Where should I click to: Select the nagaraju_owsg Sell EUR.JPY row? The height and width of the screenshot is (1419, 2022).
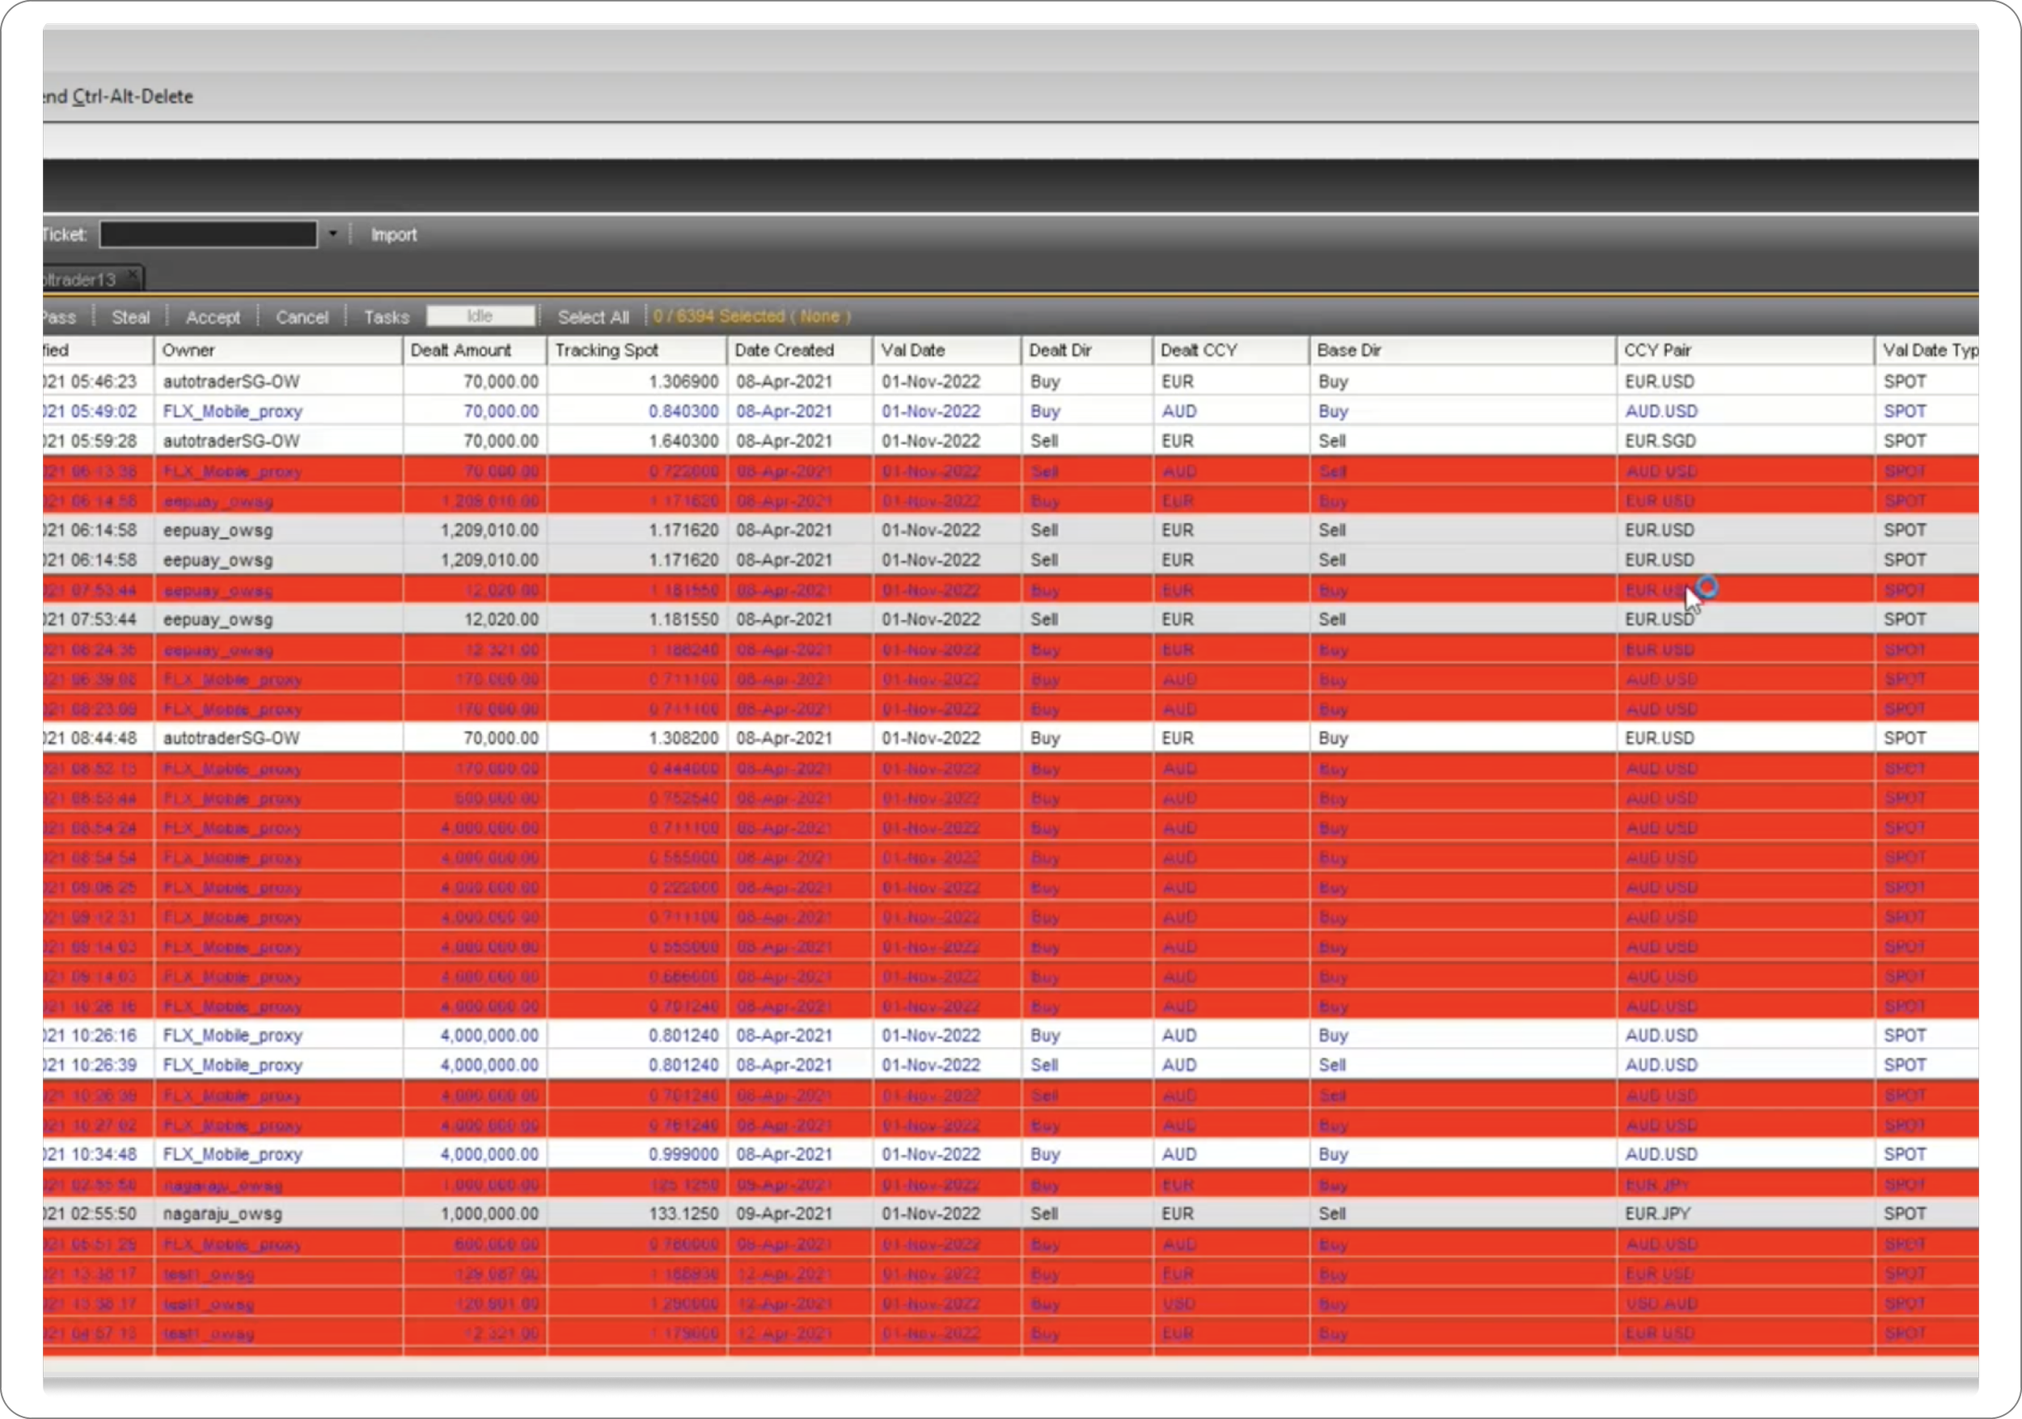coord(222,1214)
